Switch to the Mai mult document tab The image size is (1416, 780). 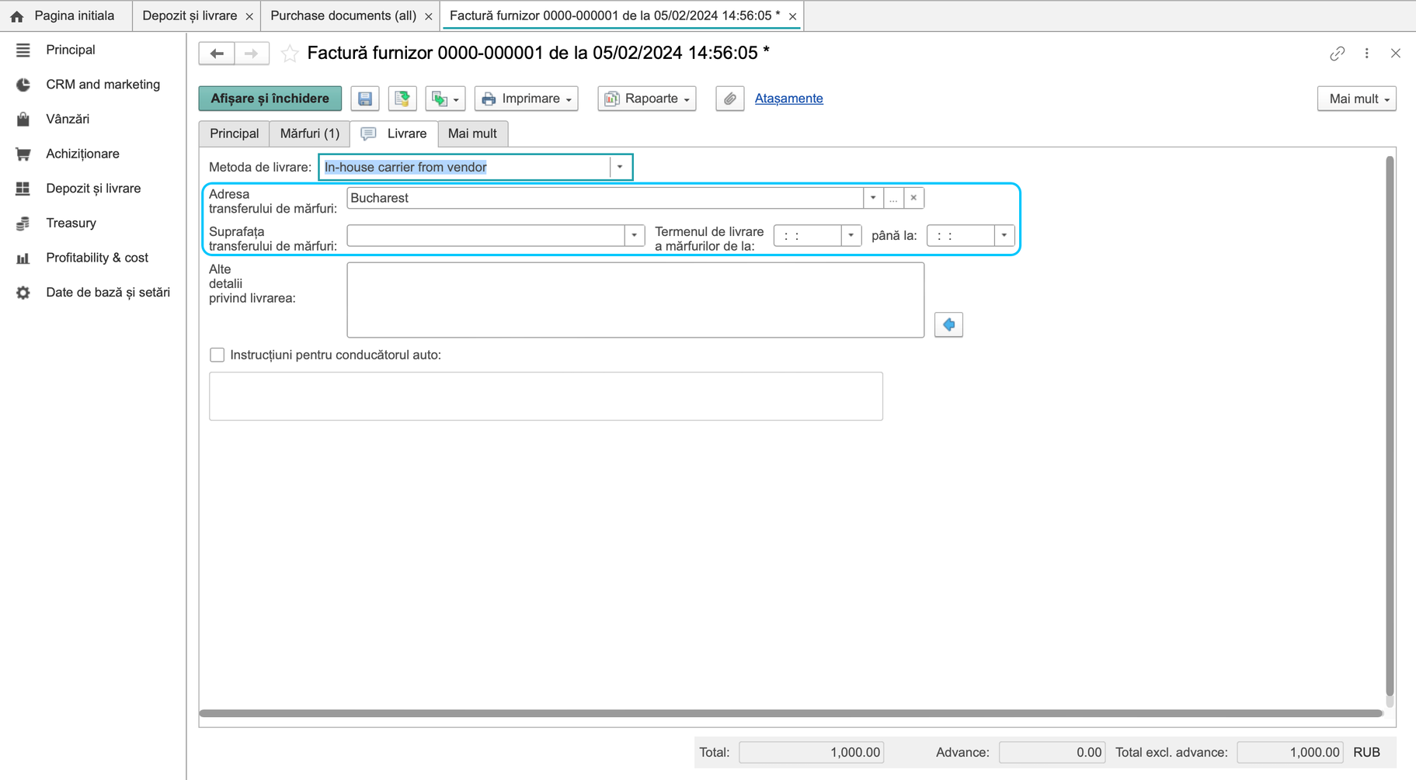click(x=472, y=133)
